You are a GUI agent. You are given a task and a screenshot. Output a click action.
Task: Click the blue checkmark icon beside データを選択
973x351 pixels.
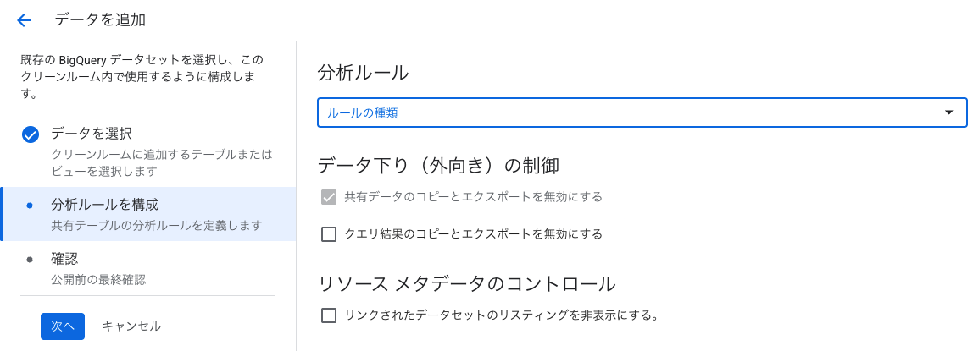(31, 134)
